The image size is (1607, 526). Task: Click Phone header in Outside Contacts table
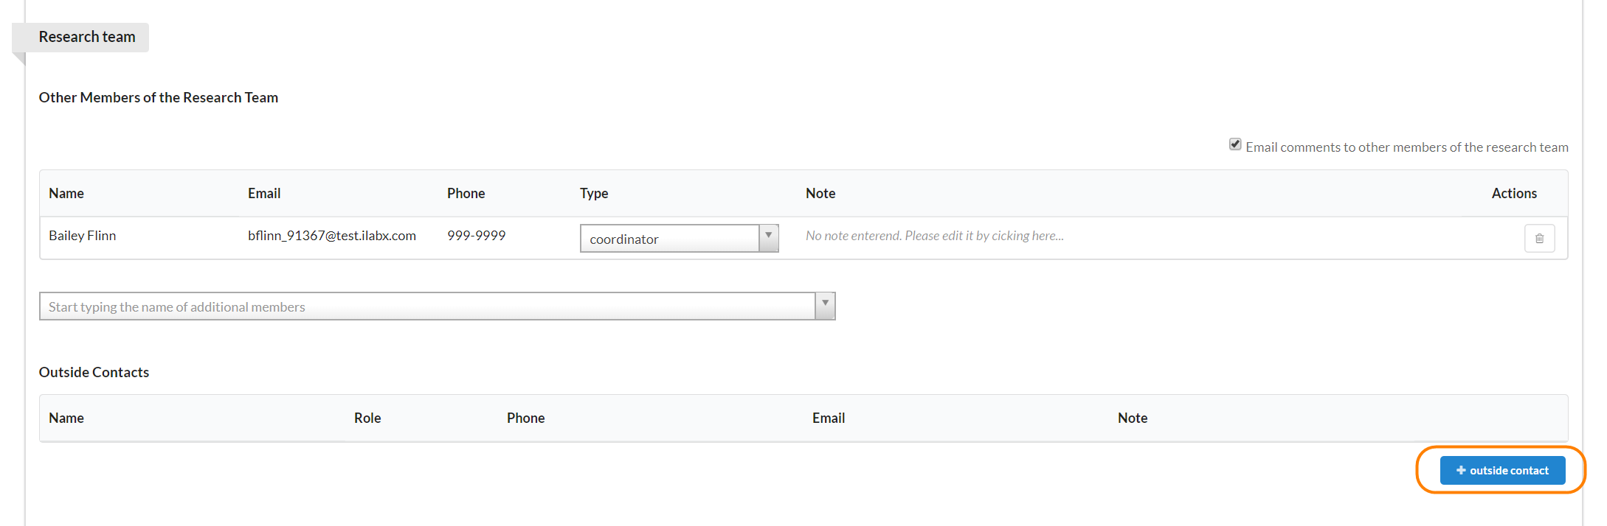[x=525, y=418]
